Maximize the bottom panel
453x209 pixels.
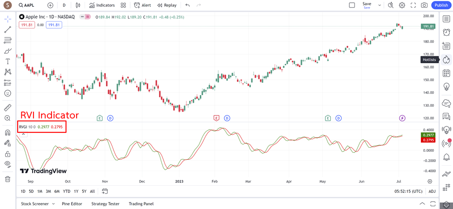(x=433, y=203)
